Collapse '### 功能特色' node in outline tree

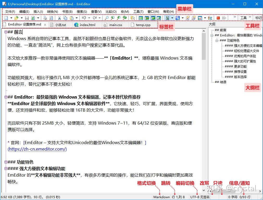click(x=217, y=41)
